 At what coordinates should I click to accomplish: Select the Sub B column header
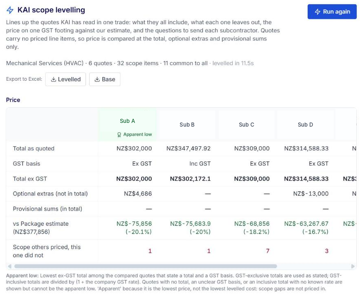pyautogui.click(x=187, y=125)
